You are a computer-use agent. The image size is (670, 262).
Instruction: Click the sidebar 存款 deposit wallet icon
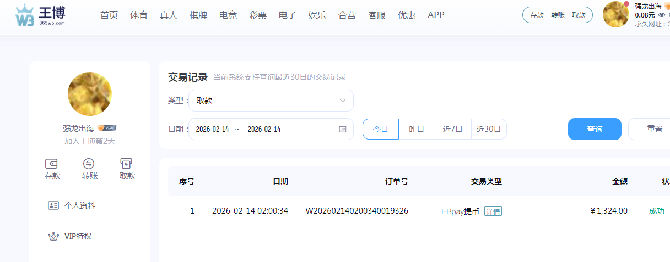click(x=52, y=164)
